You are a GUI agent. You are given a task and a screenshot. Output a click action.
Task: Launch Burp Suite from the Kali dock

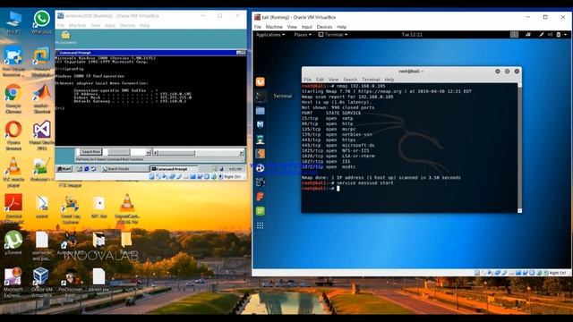(261, 154)
